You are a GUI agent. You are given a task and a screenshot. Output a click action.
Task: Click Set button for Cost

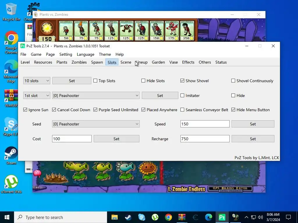tap(116, 139)
